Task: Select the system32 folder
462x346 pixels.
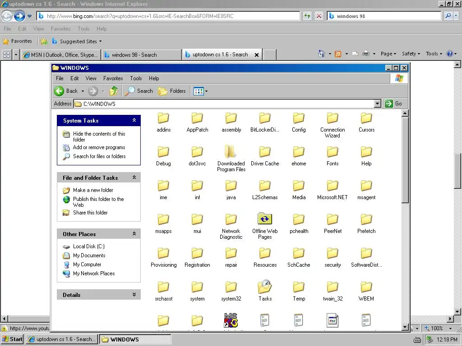Action: [231, 291]
